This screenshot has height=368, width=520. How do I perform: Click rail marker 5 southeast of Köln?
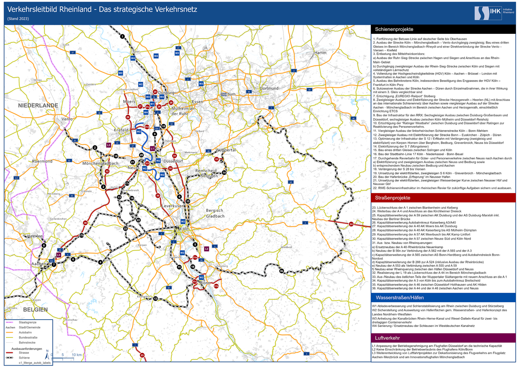click(195, 244)
